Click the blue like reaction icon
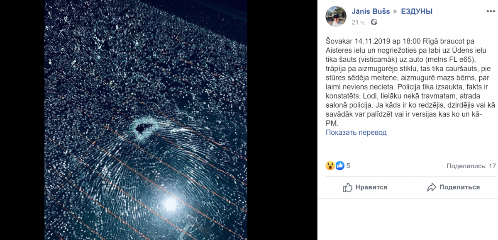Screen dimensions: 498x240 tap(340, 166)
